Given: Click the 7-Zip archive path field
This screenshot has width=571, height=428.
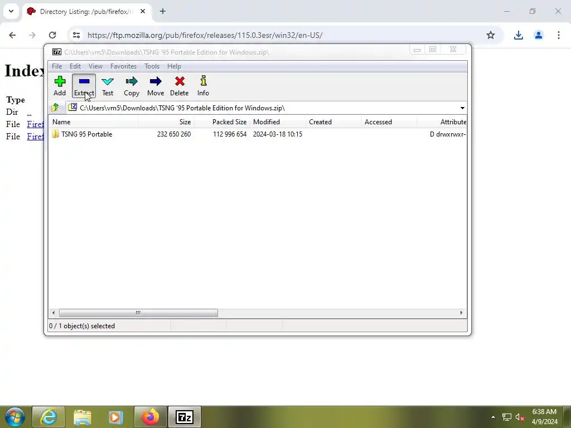Looking at the screenshot, I should [x=266, y=108].
